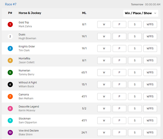Click the orange number 7 post badge
This screenshot has width=163, height=139.
(10, 96)
